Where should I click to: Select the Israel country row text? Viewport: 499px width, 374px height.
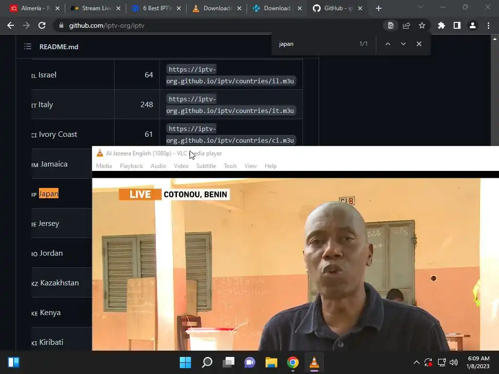pyautogui.click(x=47, y=75)
